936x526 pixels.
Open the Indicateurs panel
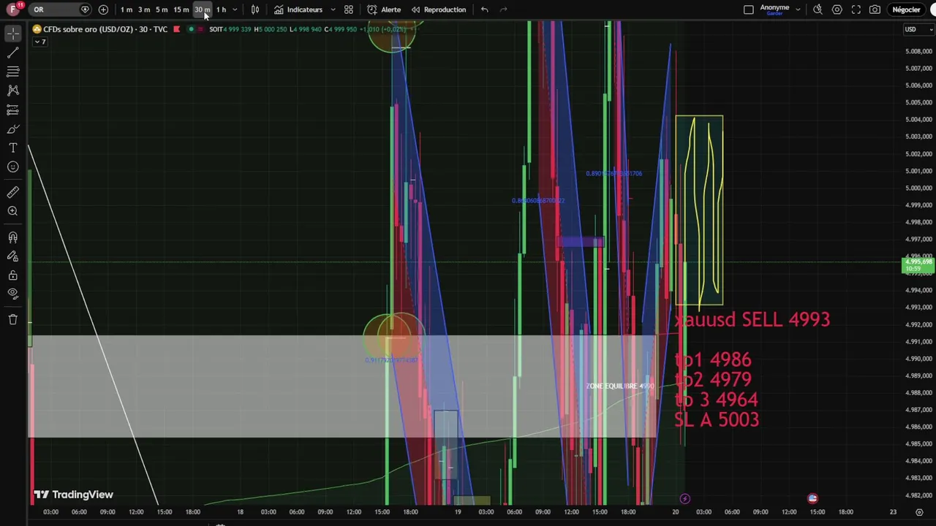pyautogui.click(x=298, y=9)
